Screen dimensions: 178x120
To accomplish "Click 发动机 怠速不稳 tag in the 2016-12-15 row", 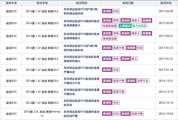I will [114, 92].
